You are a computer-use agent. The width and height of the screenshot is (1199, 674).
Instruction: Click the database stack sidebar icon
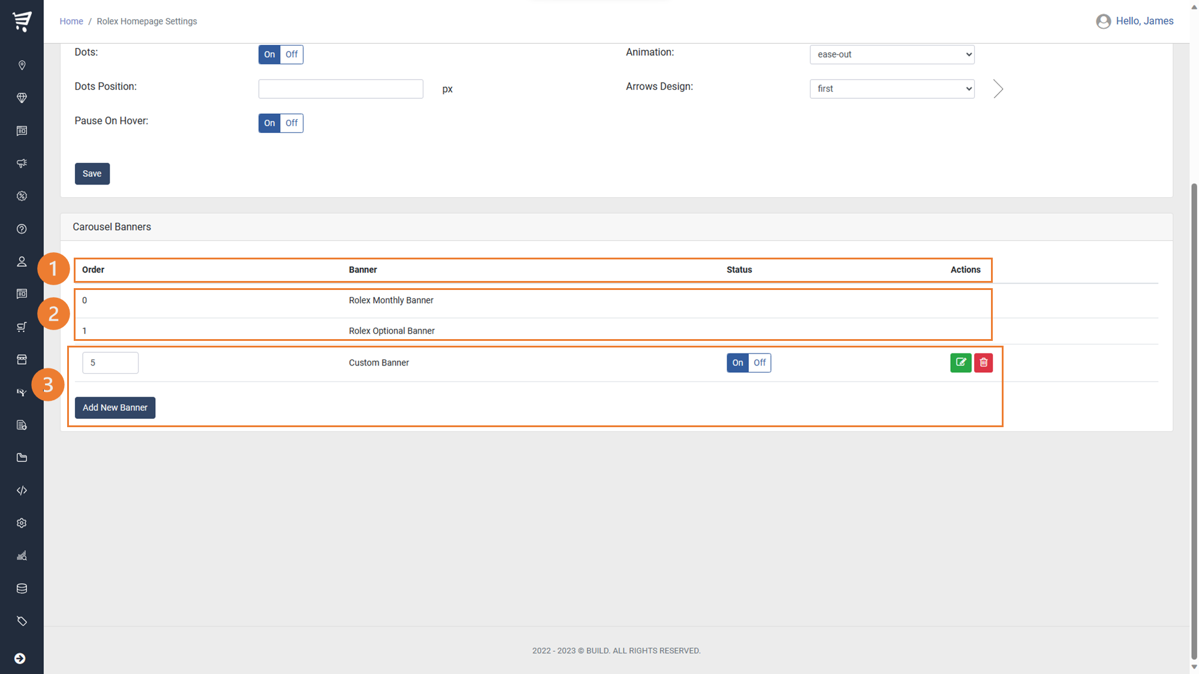tap(22, 588)
